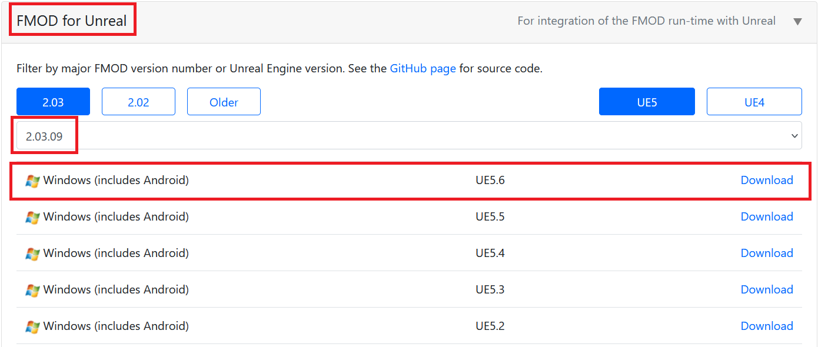Download the UE5.4 Windows package
Image resolution: width=828 pixels, height=347 pixels.
coord(767,253)
